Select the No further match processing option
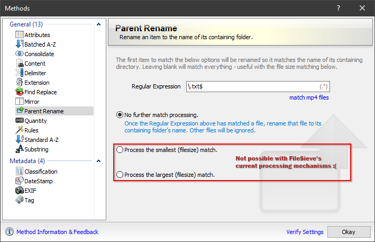The height and width of the screenshot is (242, 375). point(120,114)
